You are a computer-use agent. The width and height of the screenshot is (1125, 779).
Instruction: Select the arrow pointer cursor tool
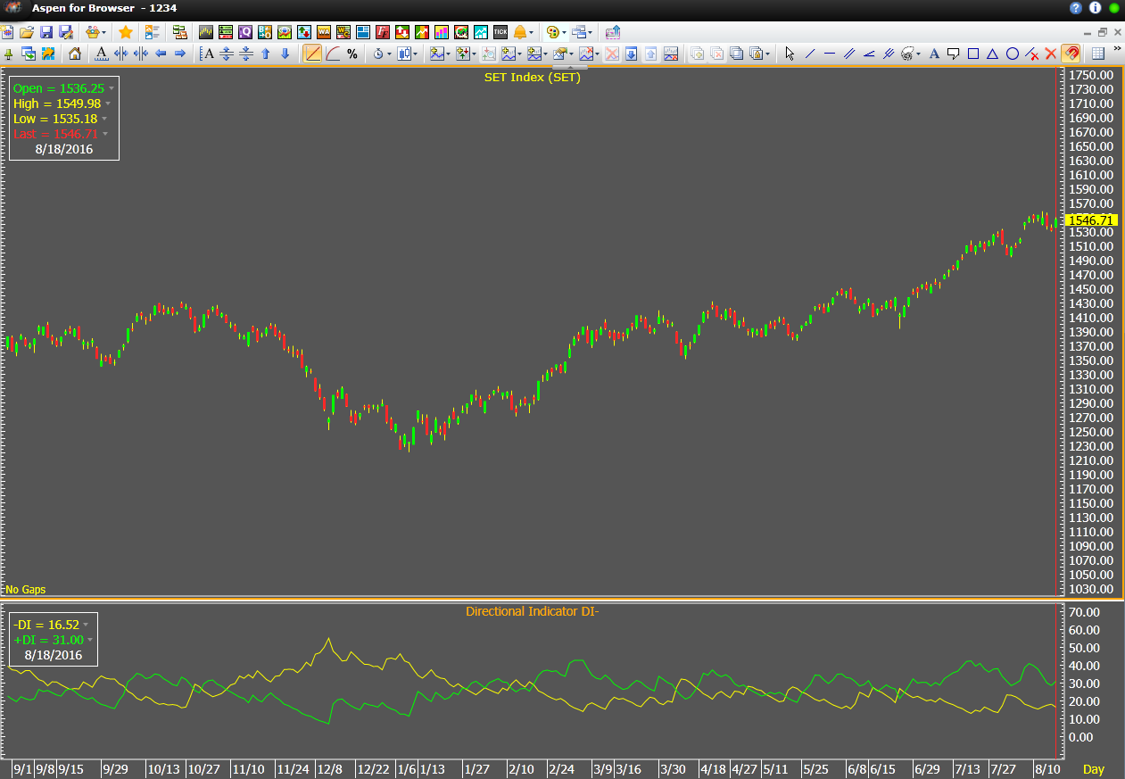[x=790, y=54]
